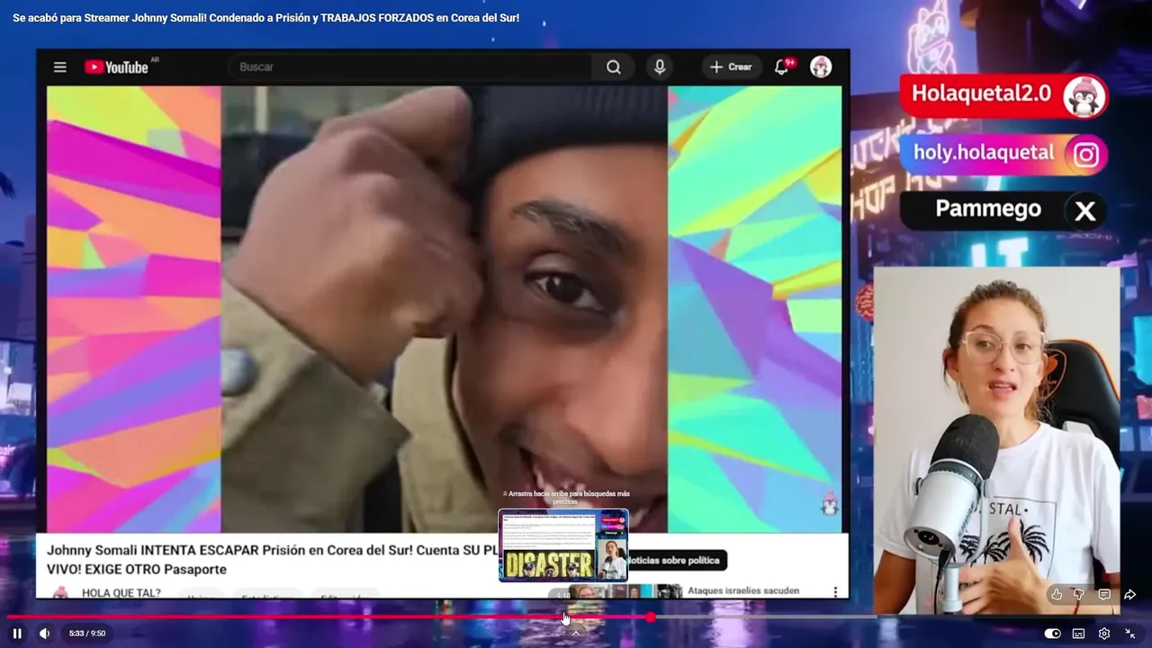Click the 'Johnny Somali INTENTA ESCAPAR' video title
The height and width of the screenshot is (648, 1152).
click(x=272, y=560)
